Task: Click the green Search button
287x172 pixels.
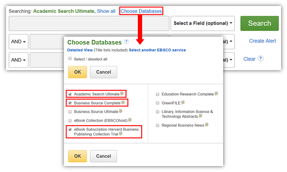Action: coord(260,23)
